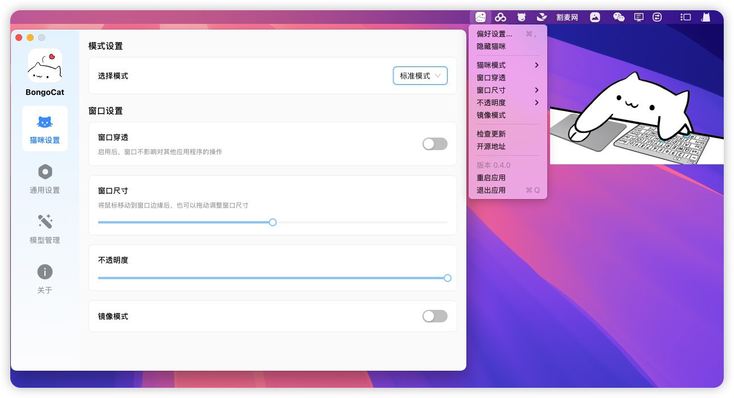Viewport: 734px width, 398px height.
Task: Click the 模式设置 section heading
Action: point(105,46)
